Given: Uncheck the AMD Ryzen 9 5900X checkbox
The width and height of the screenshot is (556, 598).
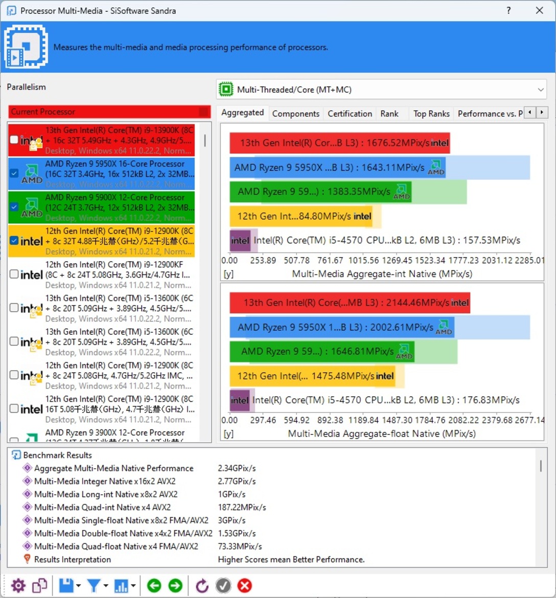Looking at the screenshot, I should 14,207.
